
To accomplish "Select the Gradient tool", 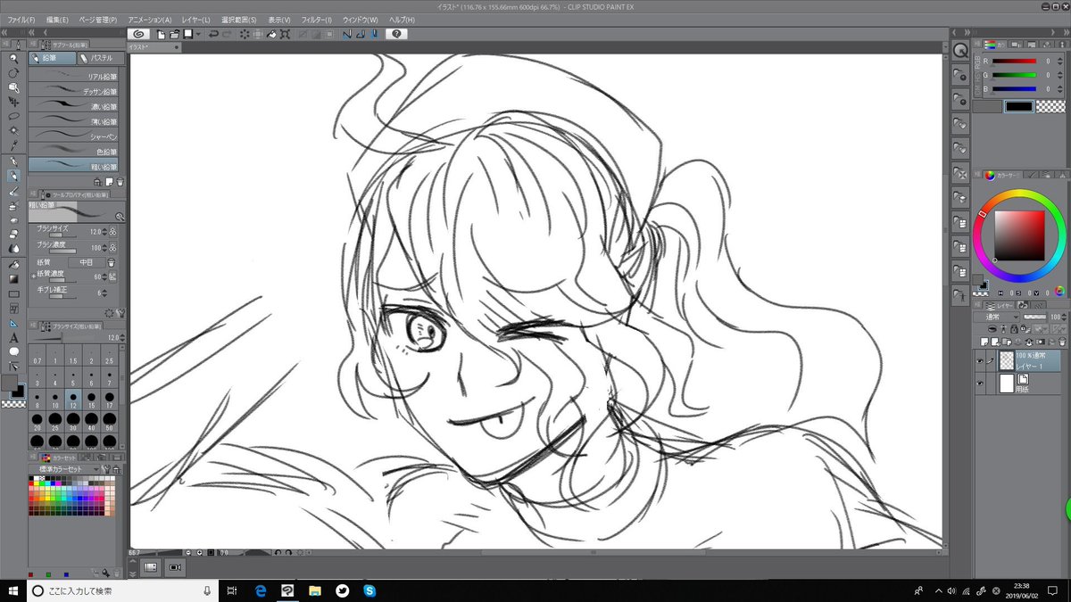I will (x=13, y=278).
